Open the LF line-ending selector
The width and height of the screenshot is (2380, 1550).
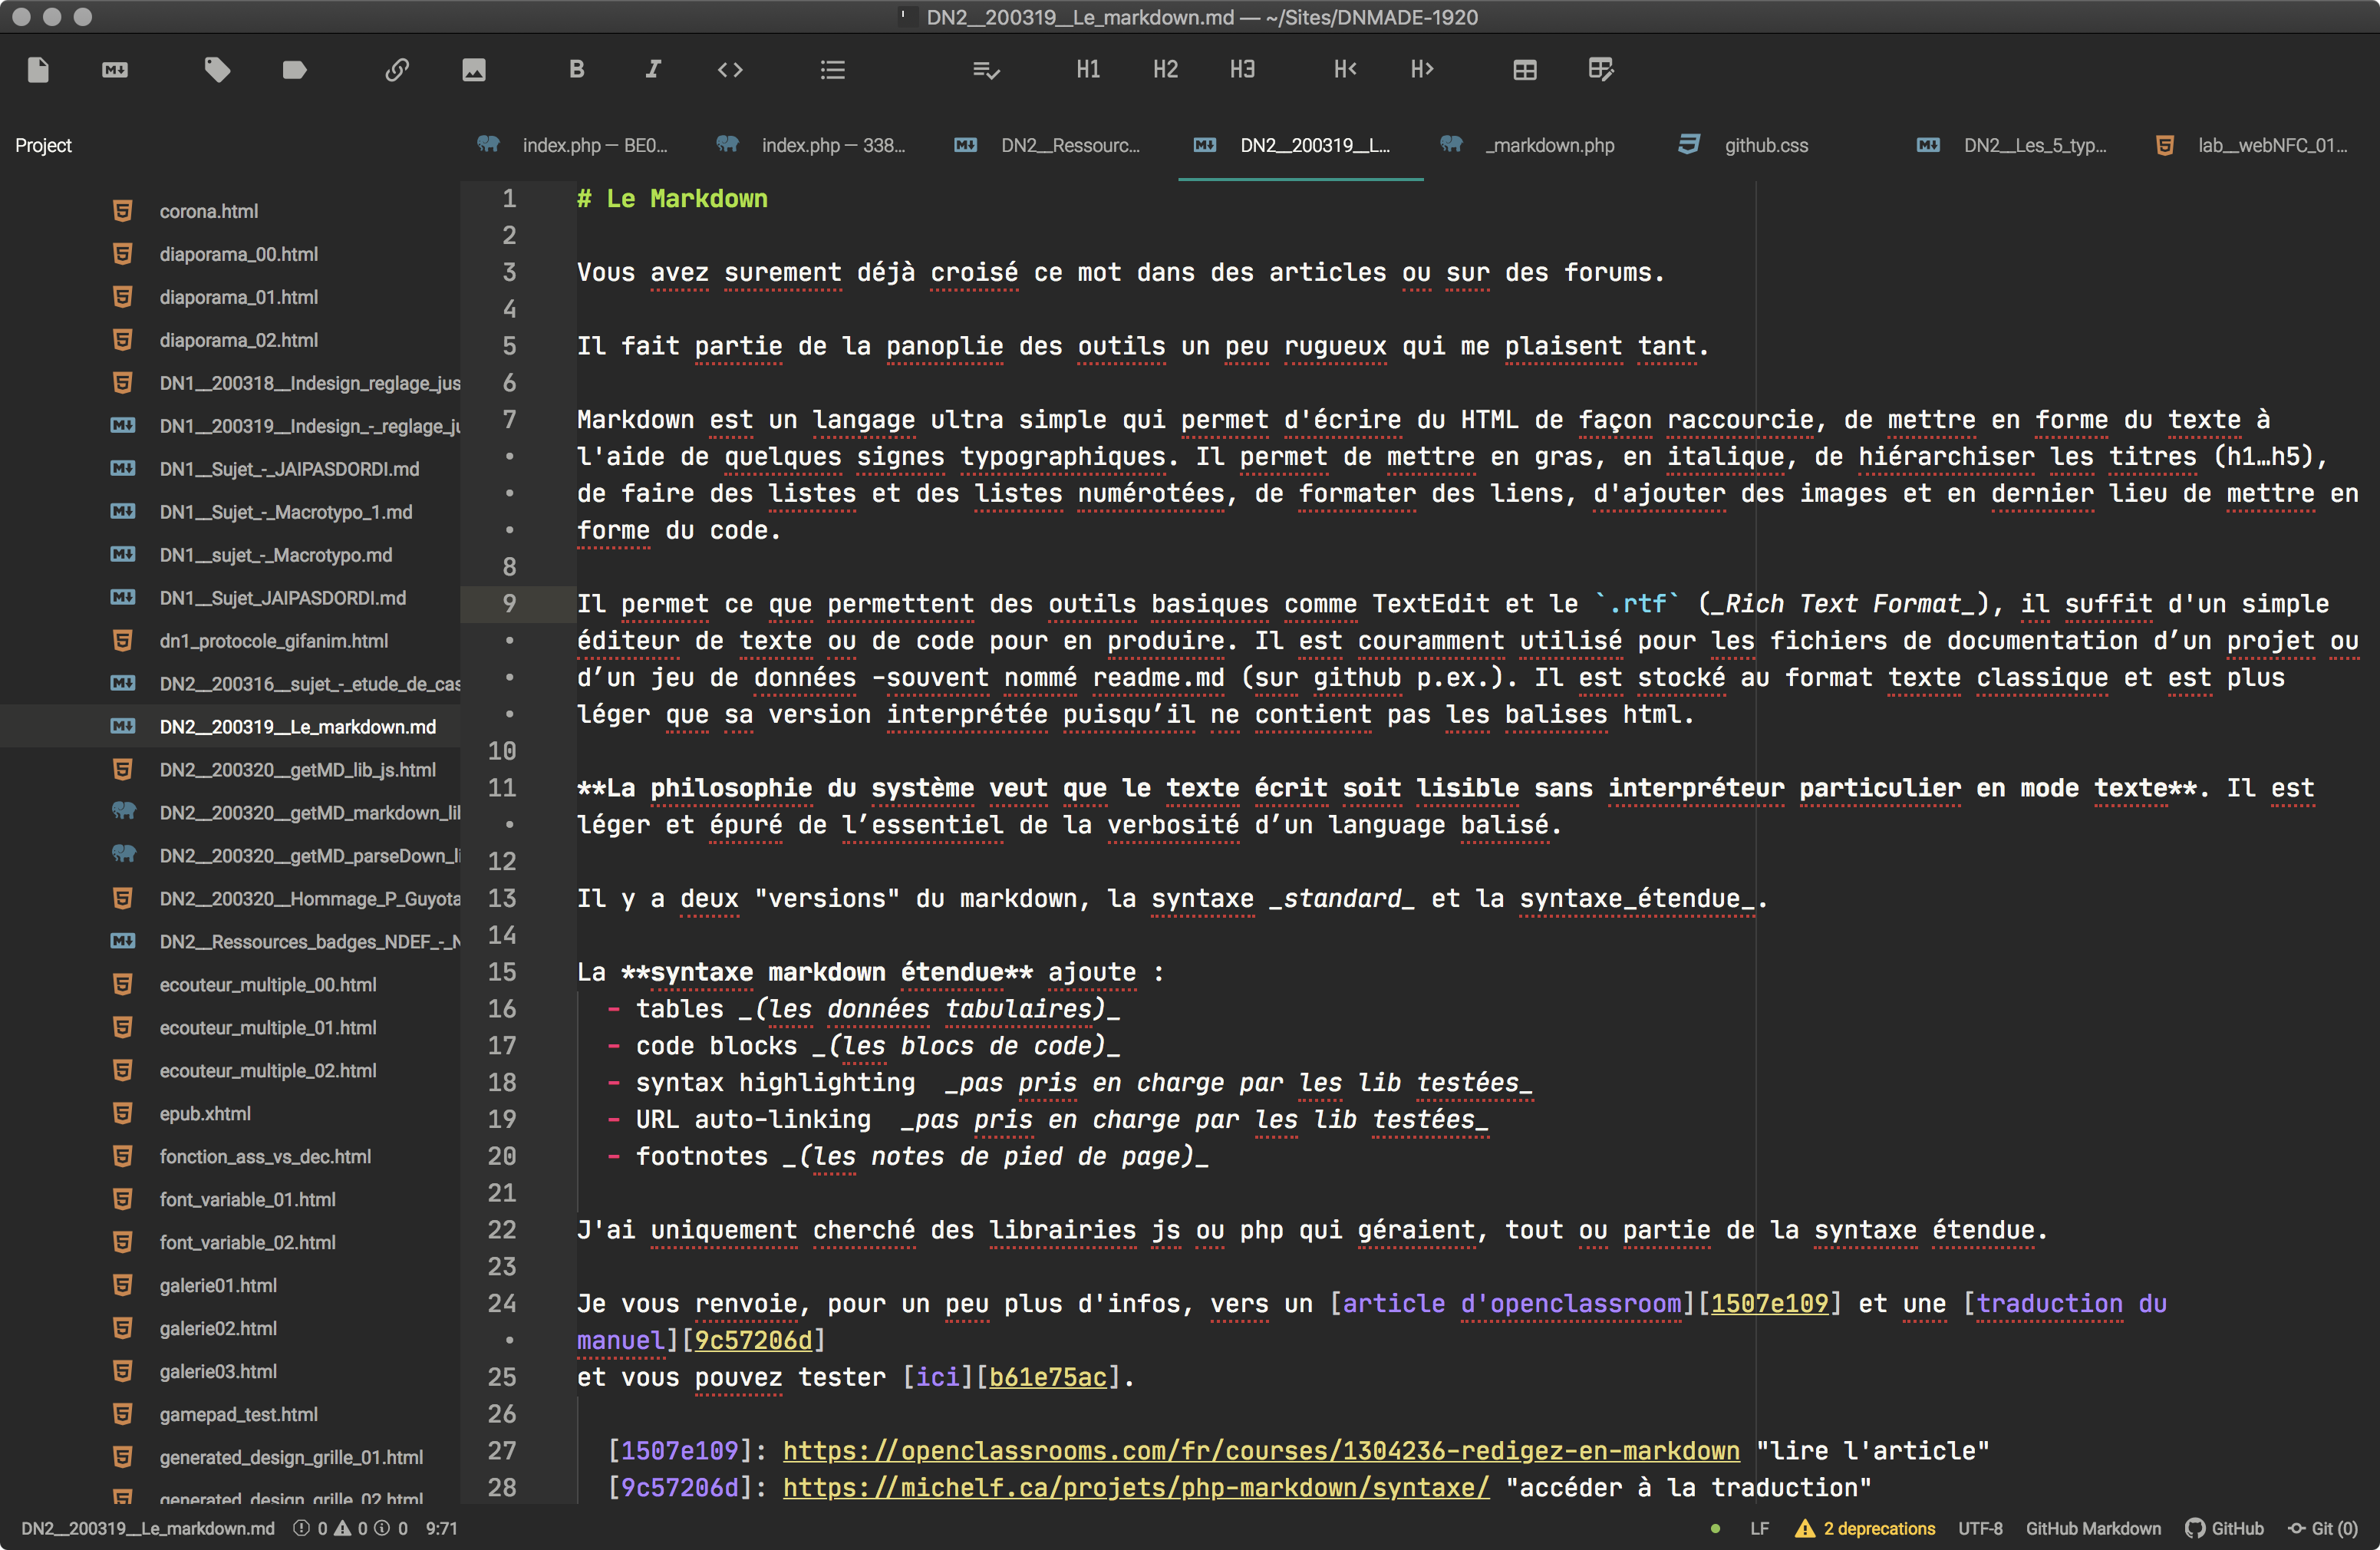pos(1759,1528)
